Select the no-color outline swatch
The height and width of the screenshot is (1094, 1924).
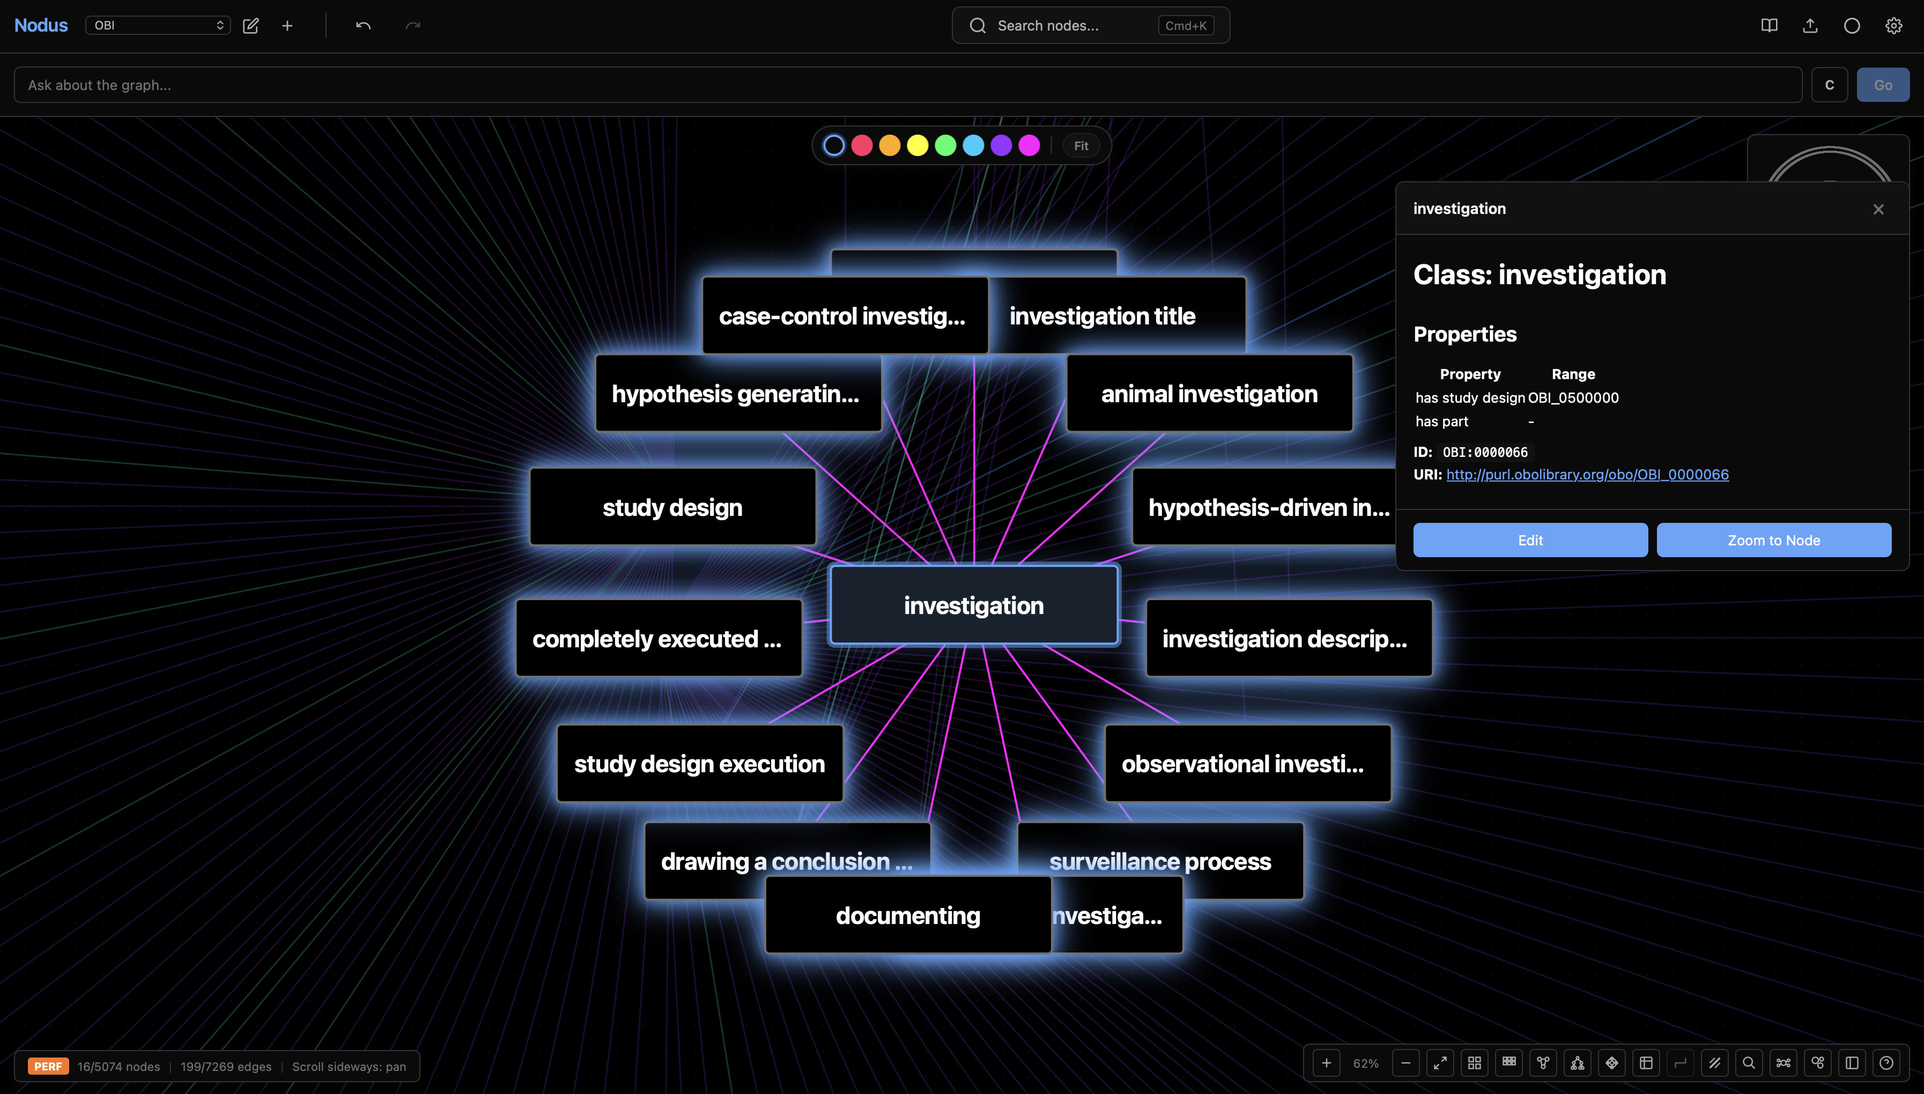[x=834, y=146]
